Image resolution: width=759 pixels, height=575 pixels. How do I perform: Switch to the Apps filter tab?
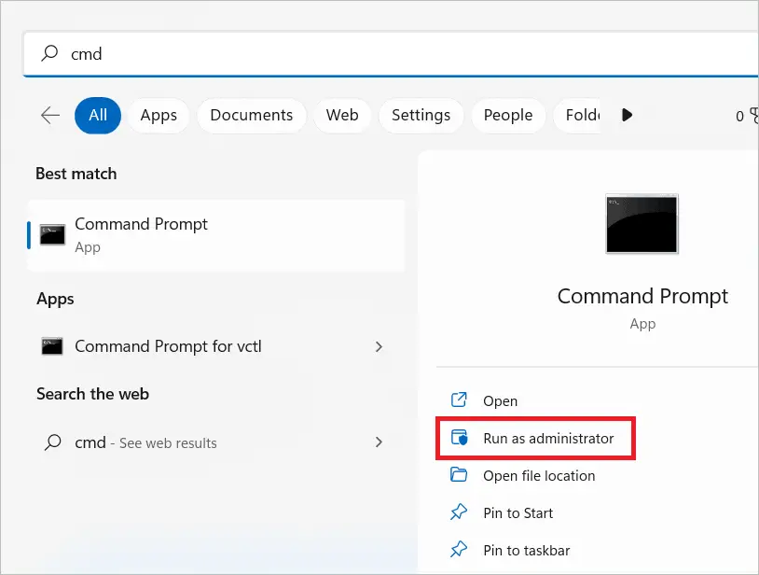(158, 115)
